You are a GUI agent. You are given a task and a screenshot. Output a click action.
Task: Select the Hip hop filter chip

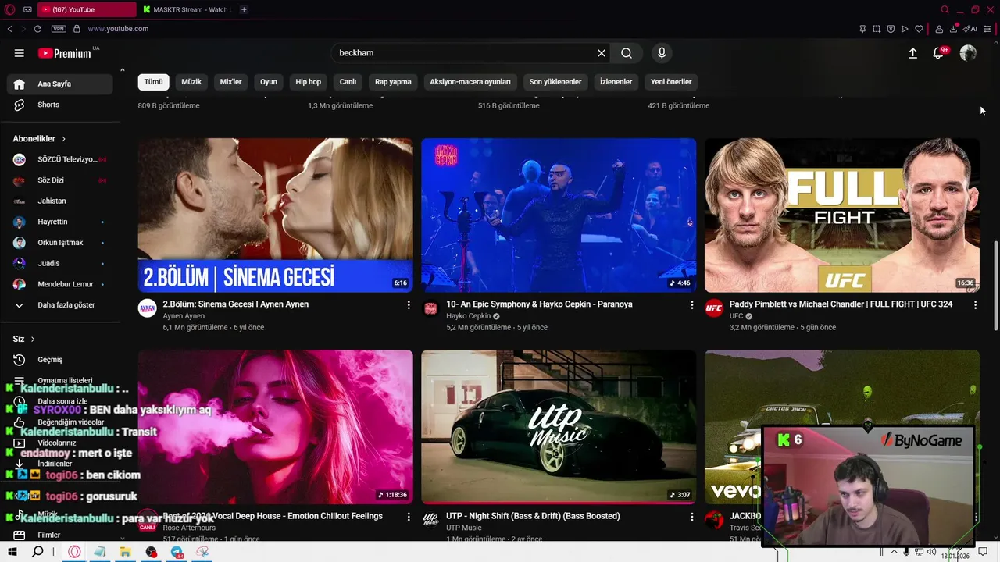click(x=308, y=81)
